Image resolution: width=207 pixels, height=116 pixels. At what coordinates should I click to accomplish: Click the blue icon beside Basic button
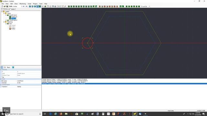coord(13,67)
